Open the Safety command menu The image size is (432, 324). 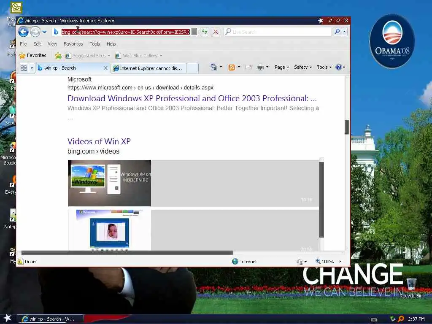303,67
